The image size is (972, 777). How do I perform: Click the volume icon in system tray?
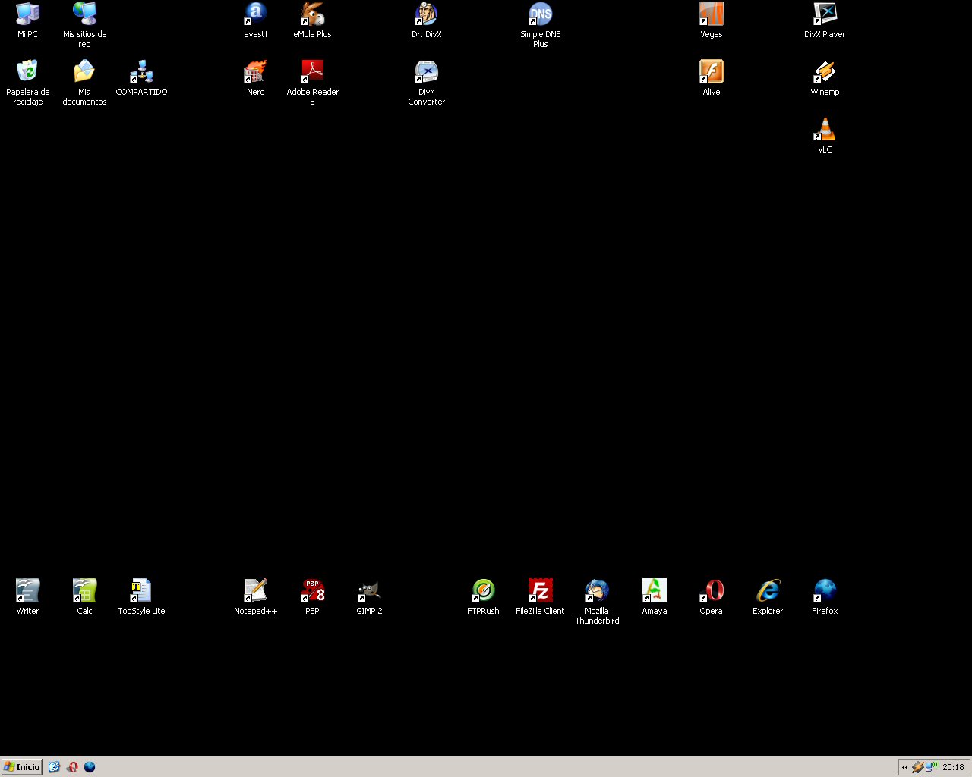pyautogui.click(x=931, y=767)
